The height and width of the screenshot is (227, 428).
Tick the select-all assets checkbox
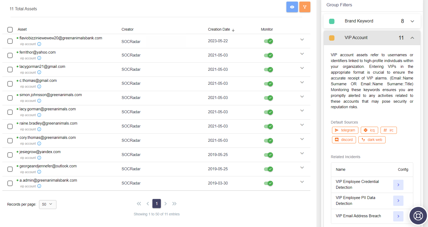[x=10, y=30]
